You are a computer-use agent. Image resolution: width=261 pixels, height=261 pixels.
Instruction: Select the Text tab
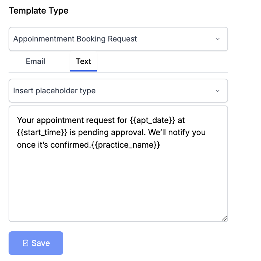tap(83, 61)
